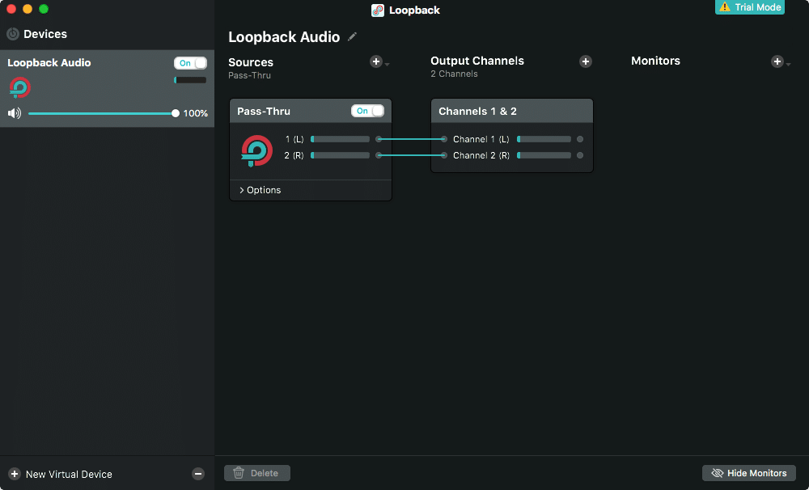The image size is (809, 490).
Task: Click the Loopback Audio main heading
Action: [284, 37]
